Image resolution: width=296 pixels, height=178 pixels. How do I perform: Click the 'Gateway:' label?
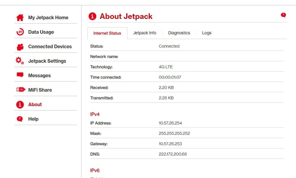pyautogui.click(x=99, y=144)
